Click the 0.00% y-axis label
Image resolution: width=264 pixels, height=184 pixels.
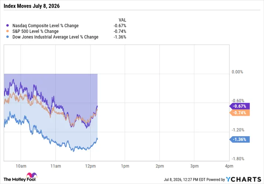237,72
